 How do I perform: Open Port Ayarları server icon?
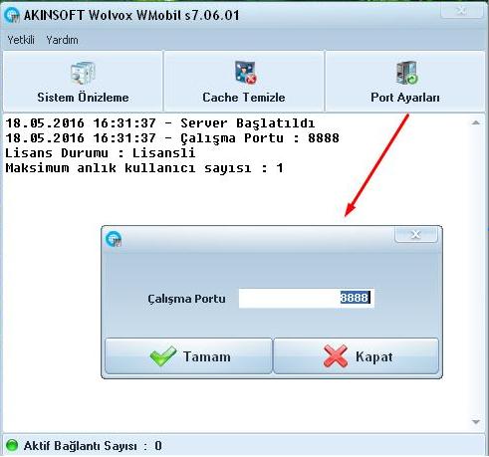[406, 73]
